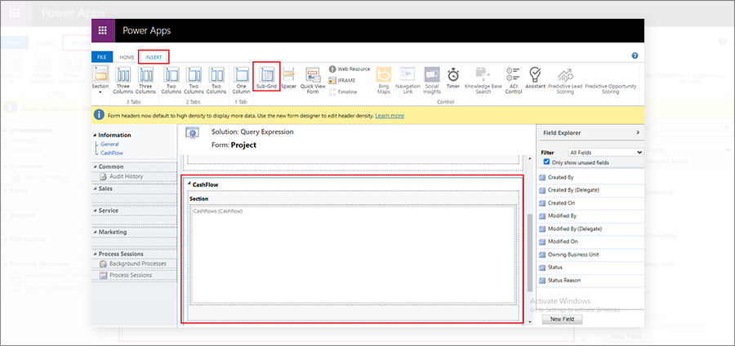Insert Knowledge Base Search control
735x346 pixels.
[483, 81]
